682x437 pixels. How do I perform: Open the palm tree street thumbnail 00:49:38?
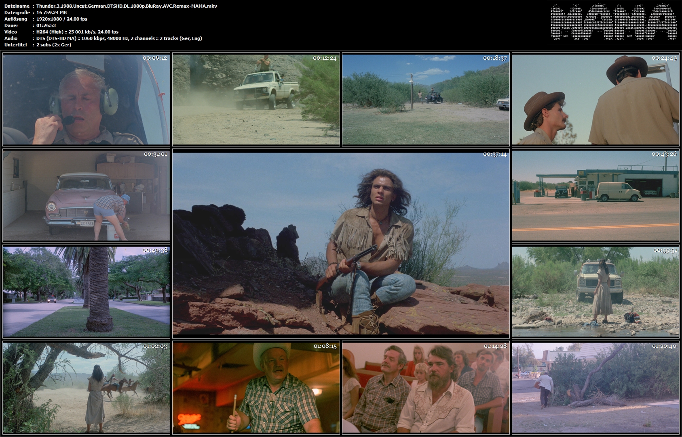(x=86, y=292)
